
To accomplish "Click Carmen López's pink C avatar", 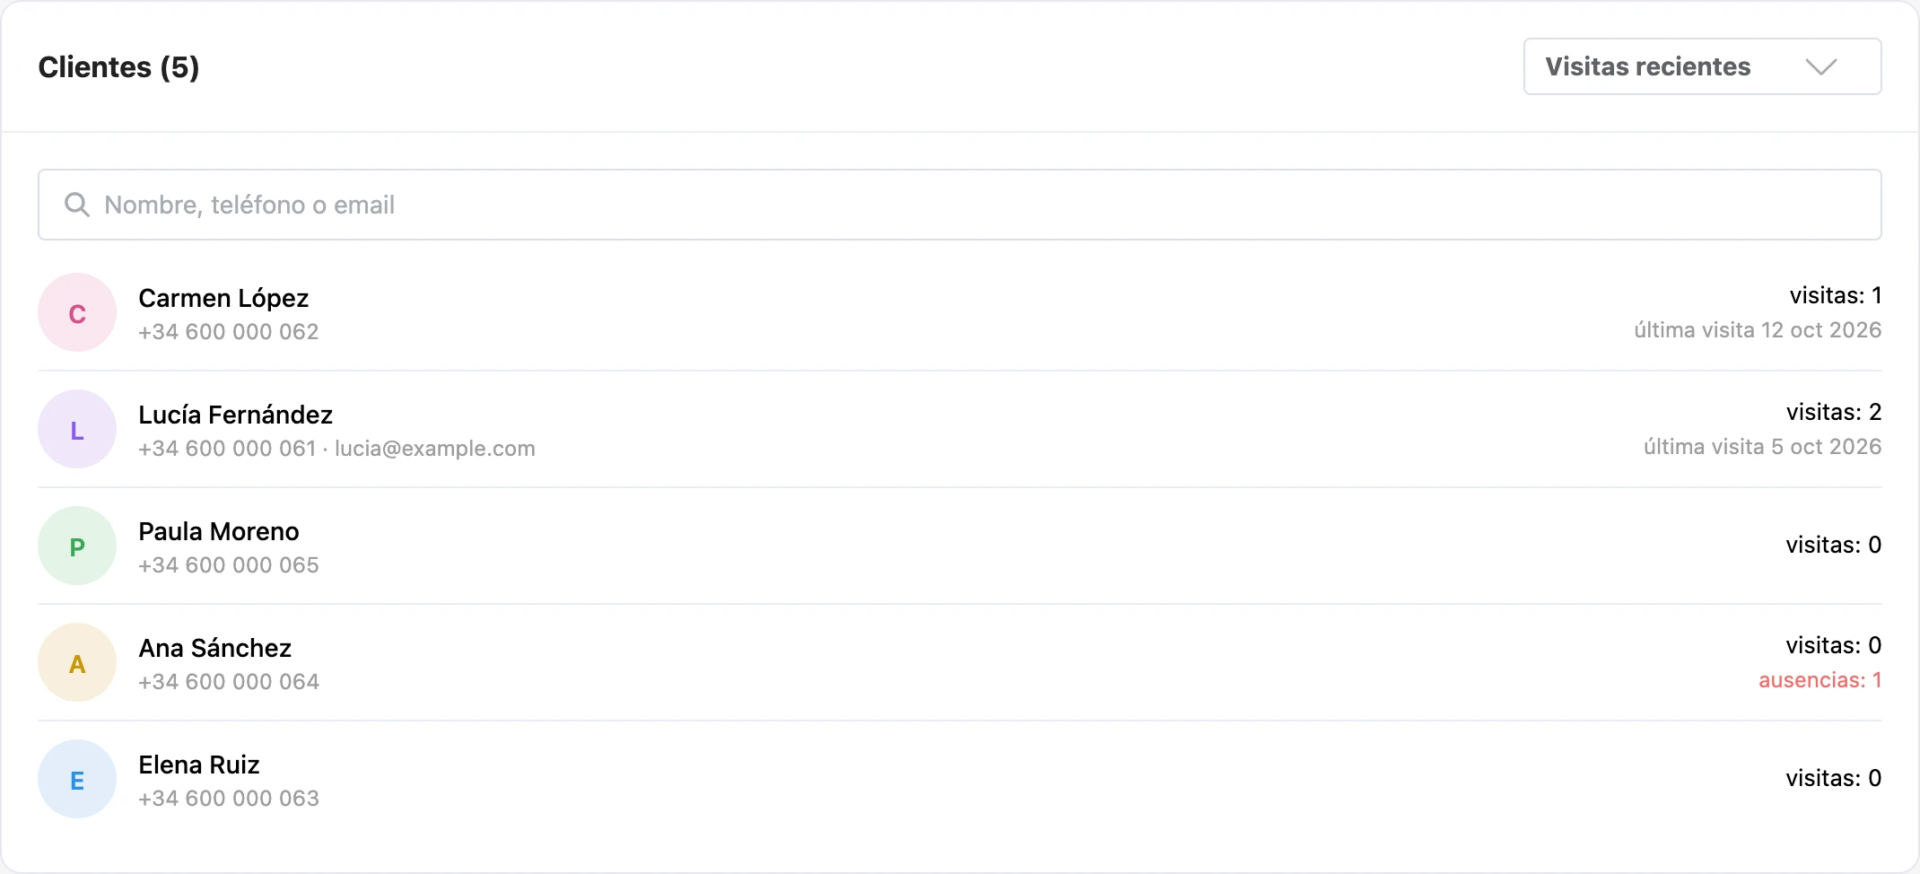I will [x=77, y=312].
